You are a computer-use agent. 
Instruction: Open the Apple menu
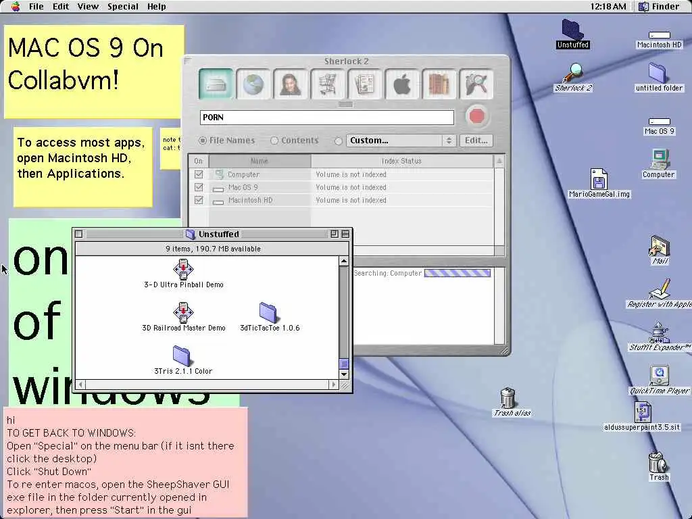pyautogui.click(x=16, y=6)
